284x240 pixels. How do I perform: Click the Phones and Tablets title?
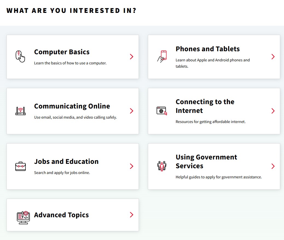(208, 49)
